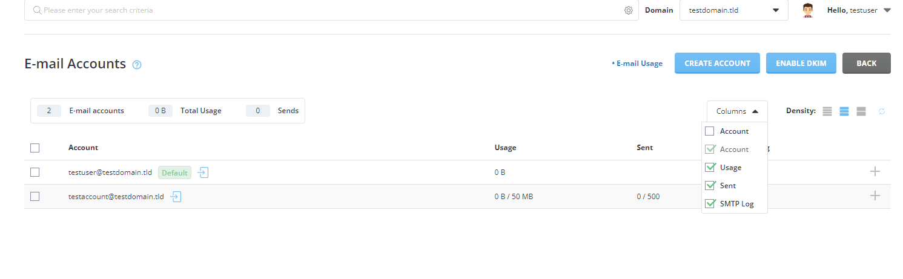
Task: Click login icon next to testuser@testdomain.tld
Action: 203,172
